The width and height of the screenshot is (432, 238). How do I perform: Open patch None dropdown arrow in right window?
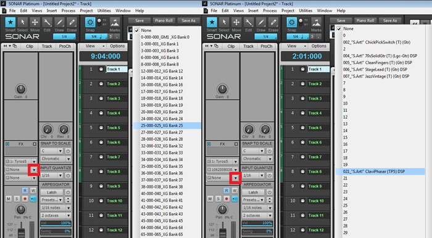236,178
